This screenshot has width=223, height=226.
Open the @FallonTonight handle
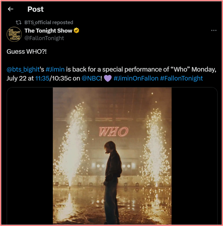(44, 38)
